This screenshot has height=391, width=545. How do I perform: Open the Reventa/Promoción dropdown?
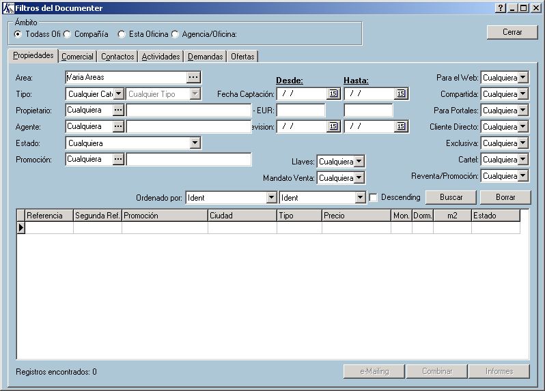point(523,175)
